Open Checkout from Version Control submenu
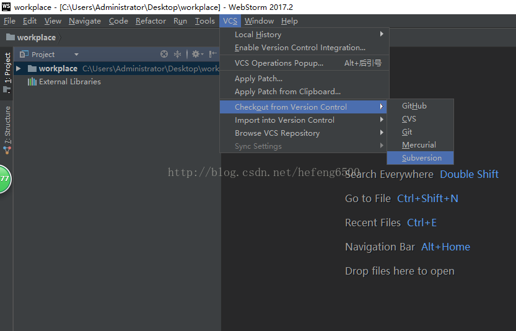 coord(304,107)
